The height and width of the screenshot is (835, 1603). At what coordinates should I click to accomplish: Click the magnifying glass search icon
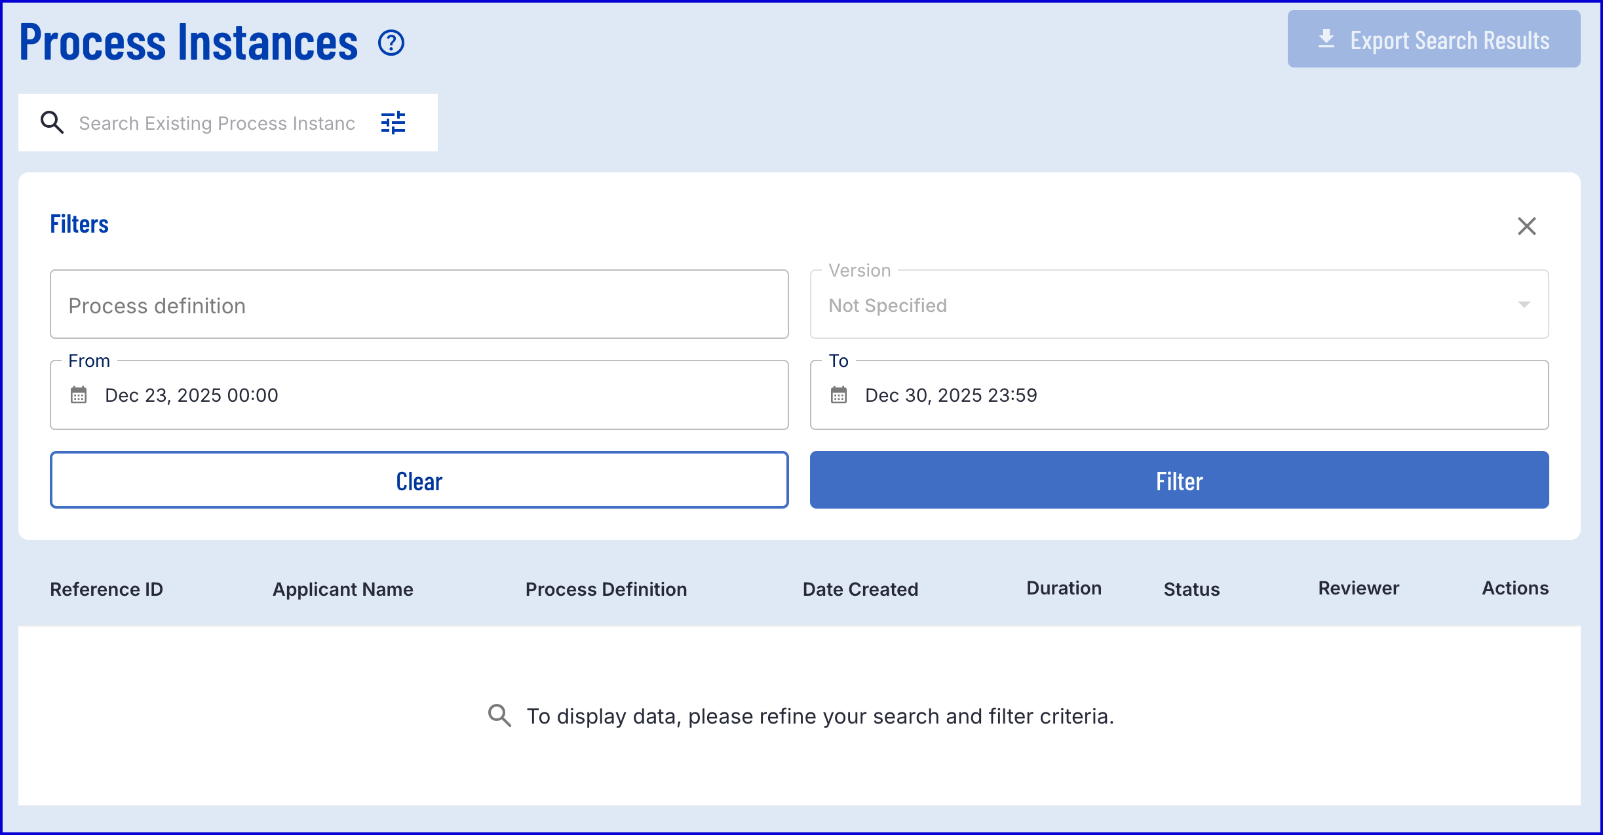pyautogui.click(x=52, y=123)
